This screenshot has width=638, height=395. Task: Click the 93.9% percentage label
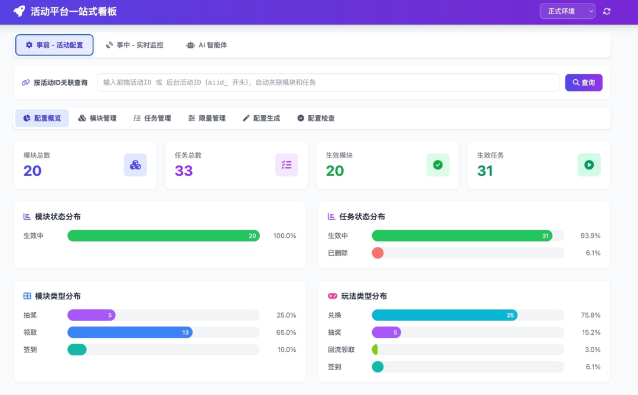click(x=590, y=236)
